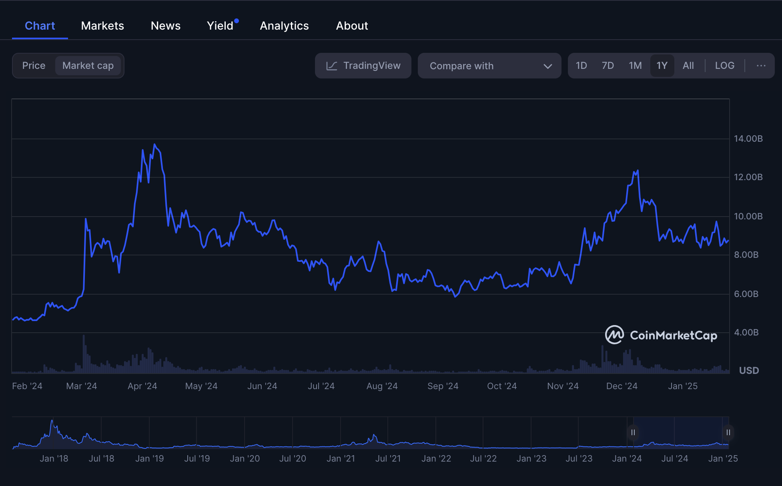
Task: Open the About tab
Action: pyautogui.click(x=352, y=26)
